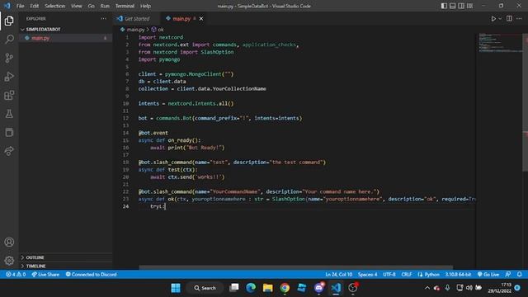
Task: Launch Microsoft Edge from taskbar
Action: (251, 288)
